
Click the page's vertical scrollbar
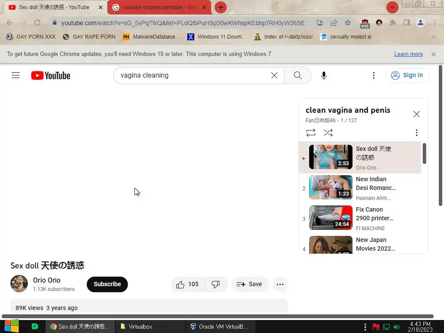pyautogui.click(x=441, y=136)
